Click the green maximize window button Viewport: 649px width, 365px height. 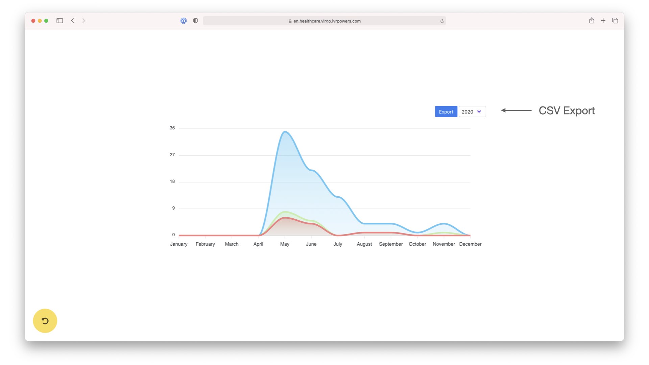(x=46, y=21)
